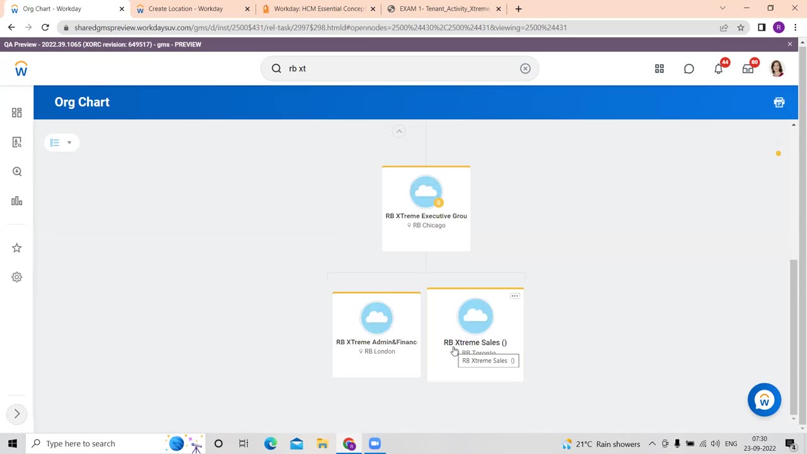Open the weather Rain showers widget
The width and height of the screenshot is (807, 454).
601,444
